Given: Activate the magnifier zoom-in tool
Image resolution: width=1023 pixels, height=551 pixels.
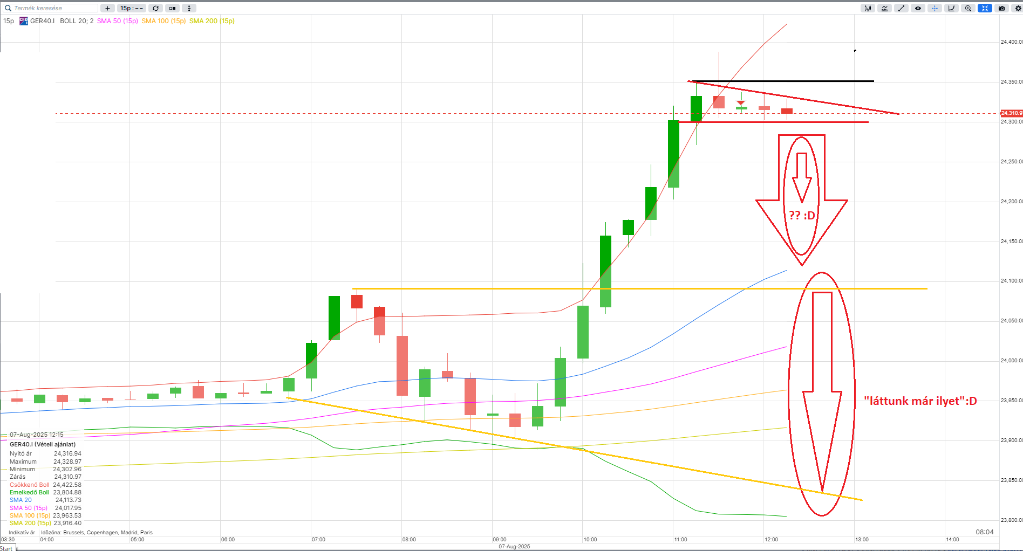Looking at the screenshot, I should pyautogui.click(x=968, y=8).
